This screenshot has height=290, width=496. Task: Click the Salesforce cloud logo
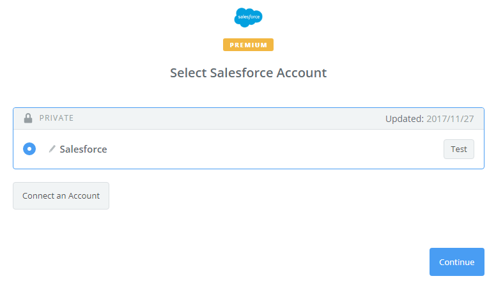coord(248,17)
